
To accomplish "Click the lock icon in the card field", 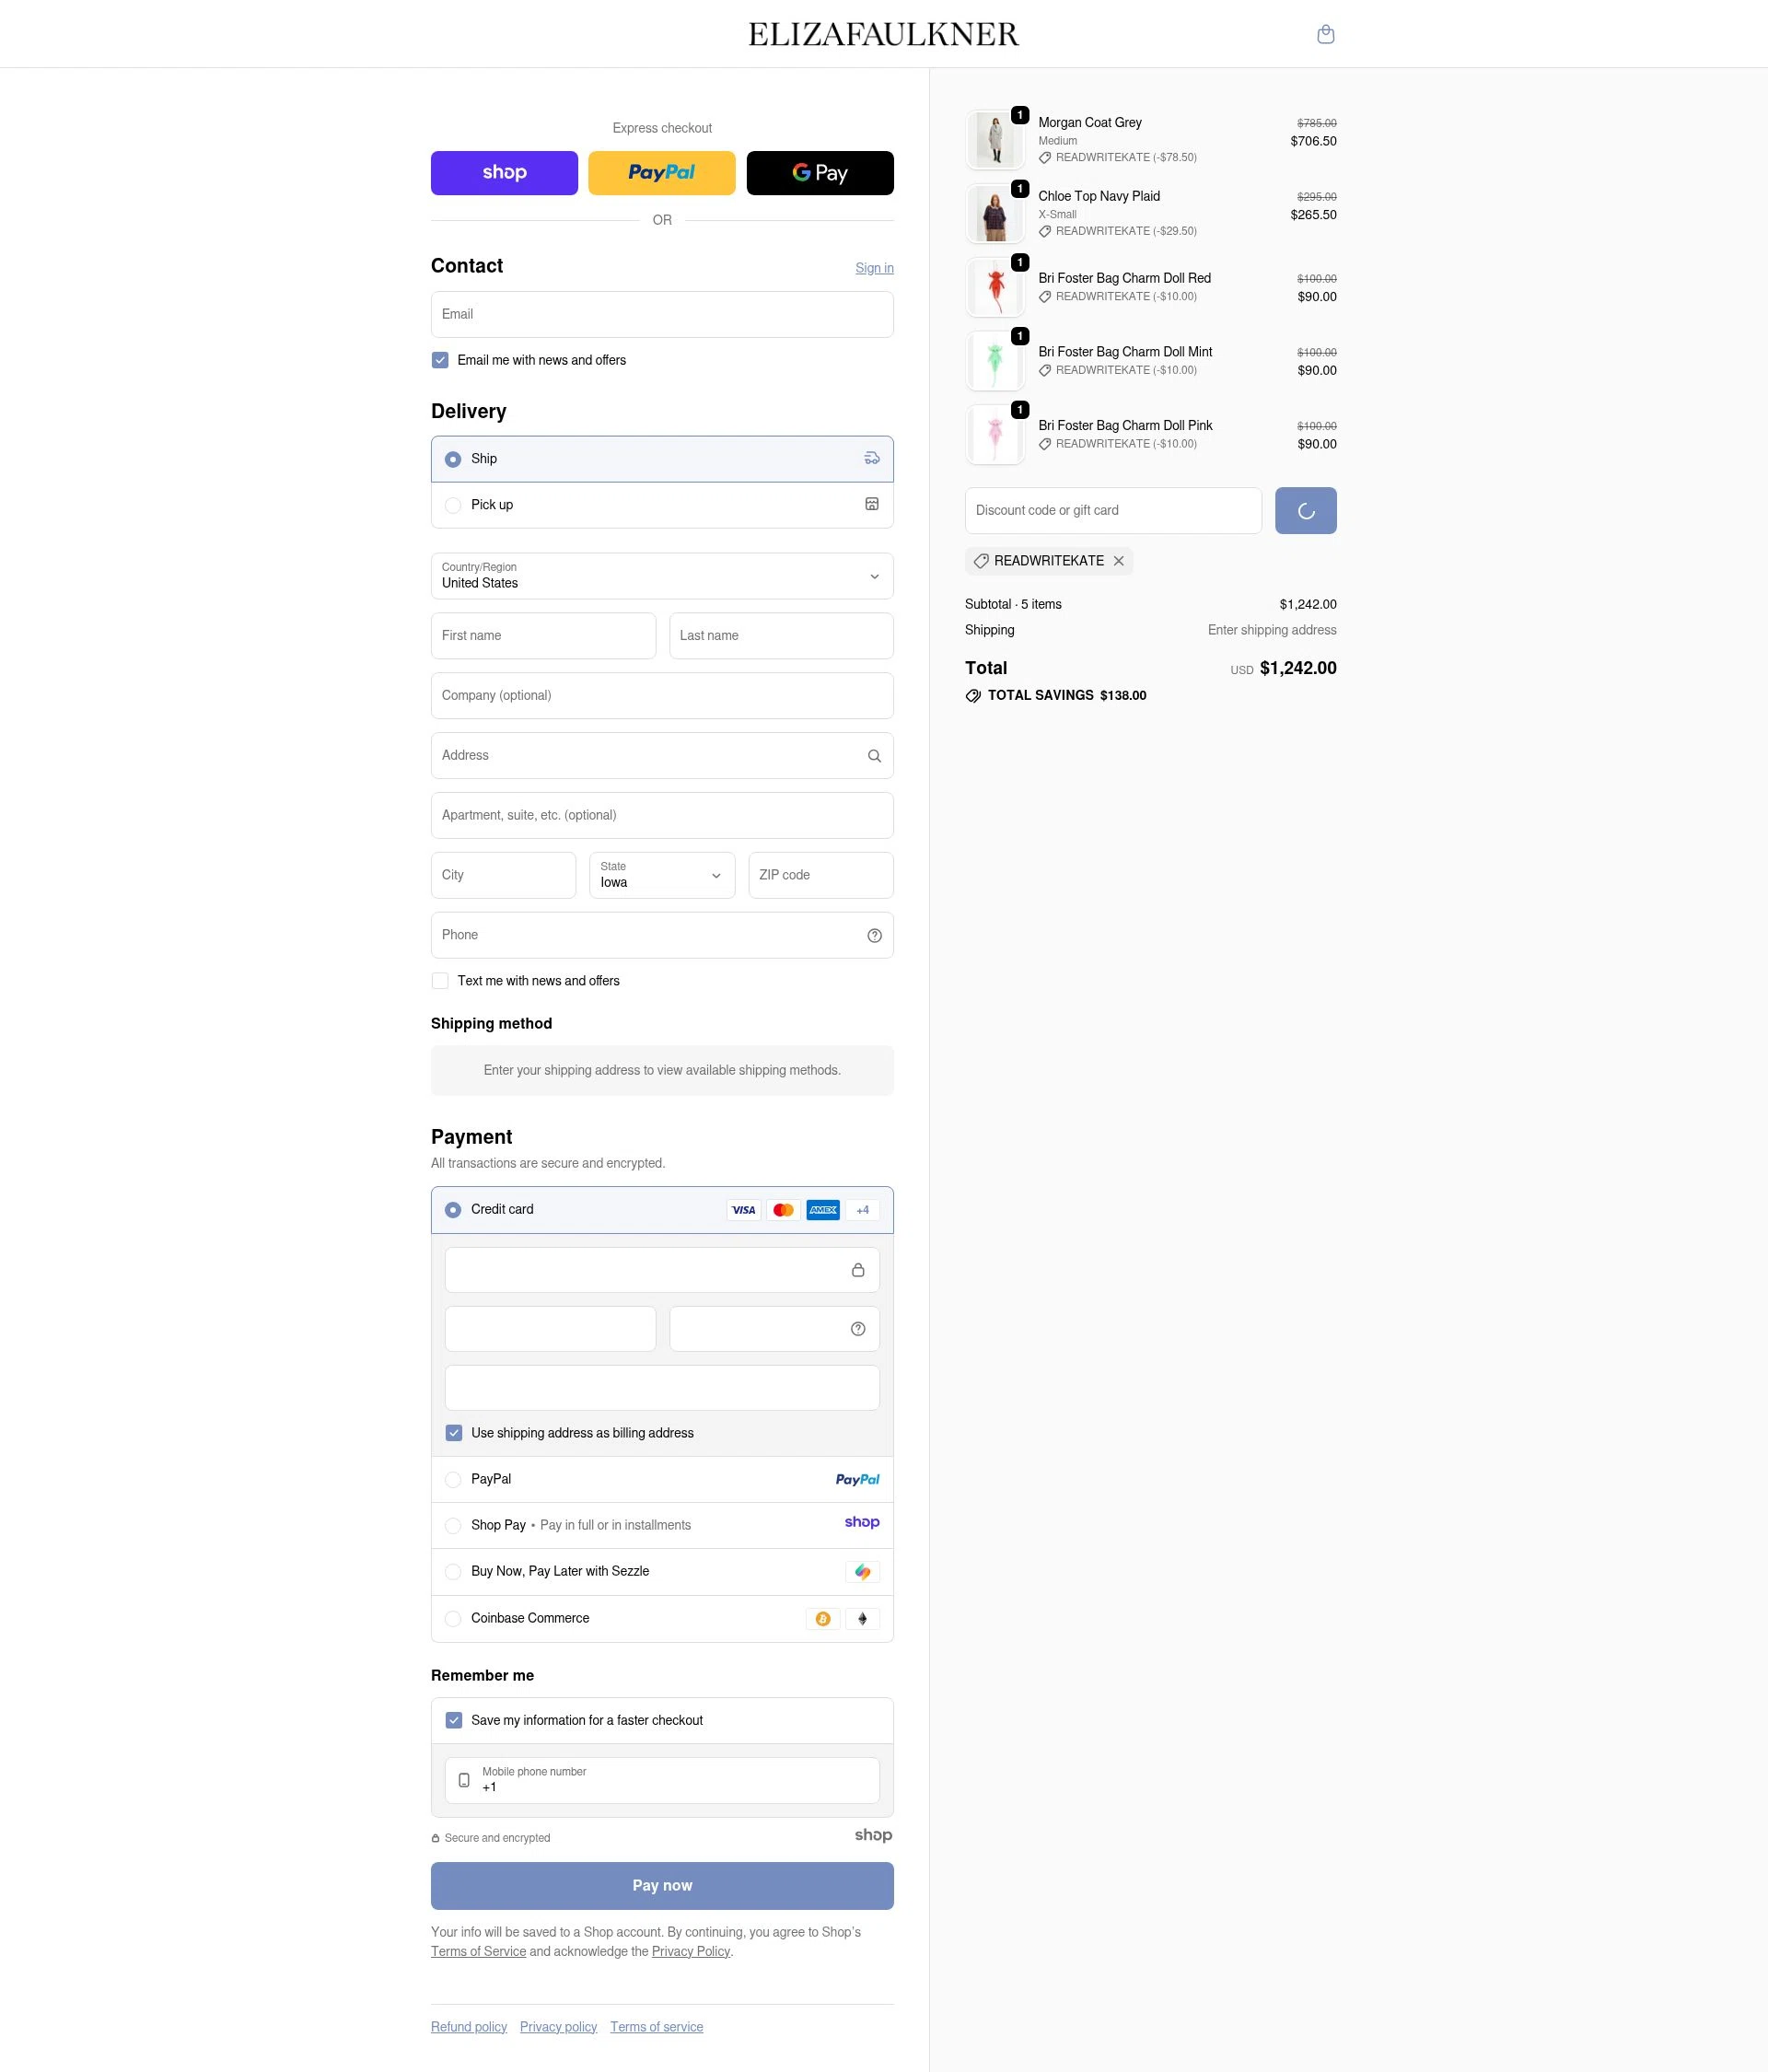I will pyautogui.click(x=858, y=1269).
